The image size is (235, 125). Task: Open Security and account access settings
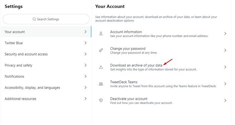[x=46, y=54]
